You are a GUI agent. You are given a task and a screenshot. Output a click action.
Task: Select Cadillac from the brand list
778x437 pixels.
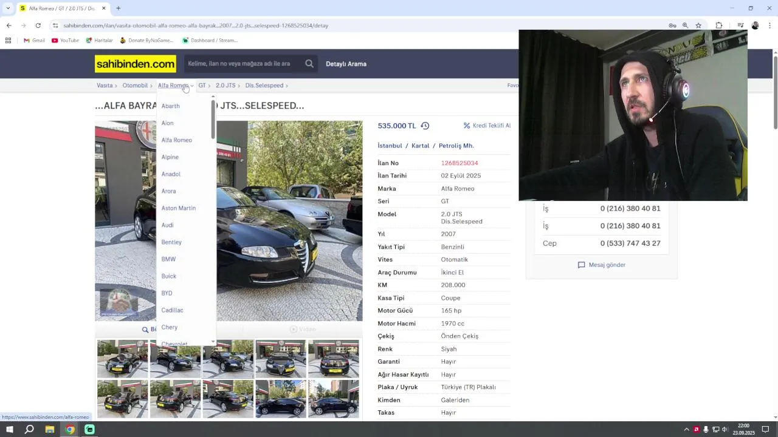172,310
